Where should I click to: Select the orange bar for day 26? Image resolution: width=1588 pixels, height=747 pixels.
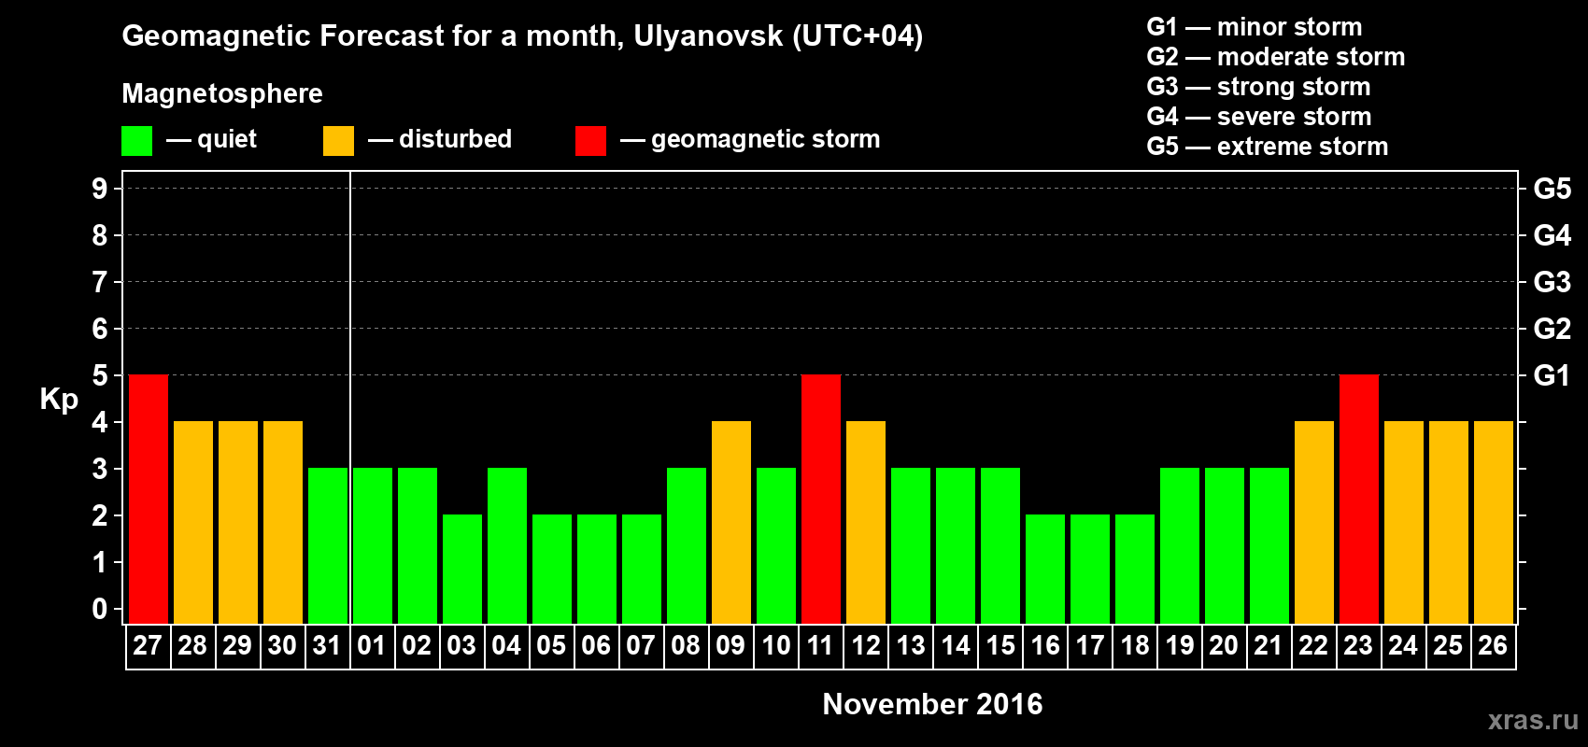pyautogui.click(x=1494, y=523)
